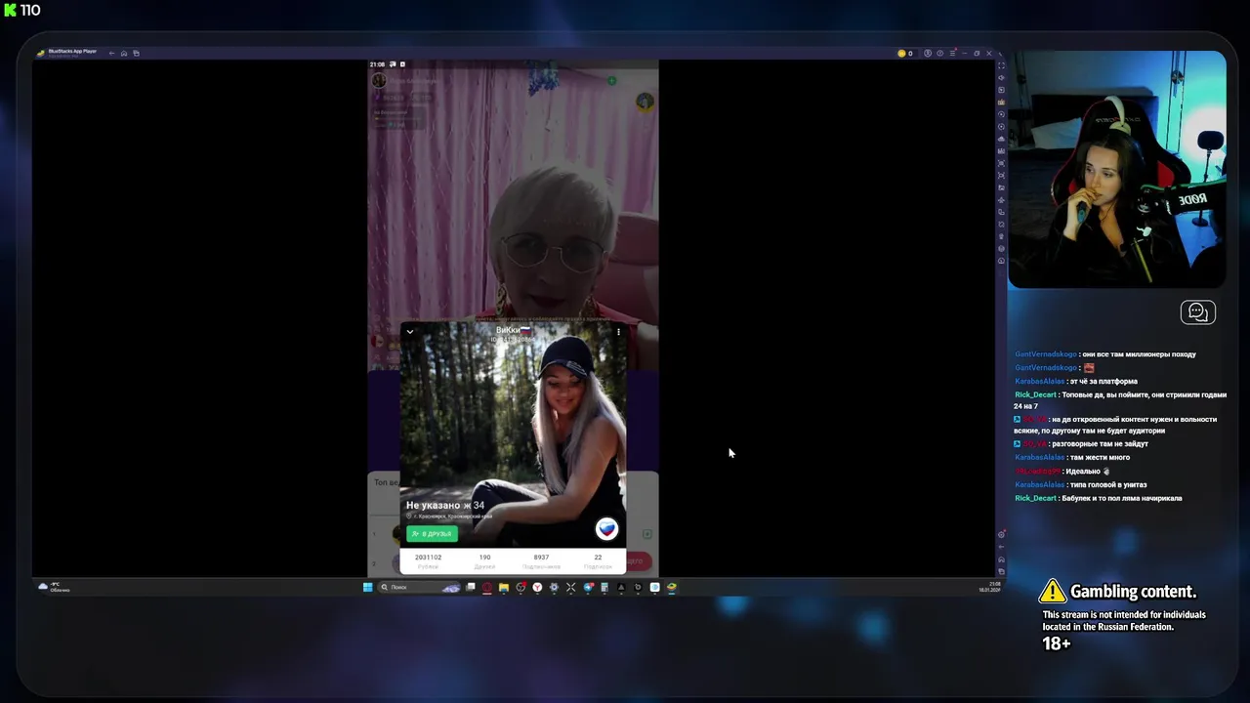Click the BlueStacks home icon in title bar
Image resolution: width=1250 pixels, height=703 pixels.
point(124,53)
